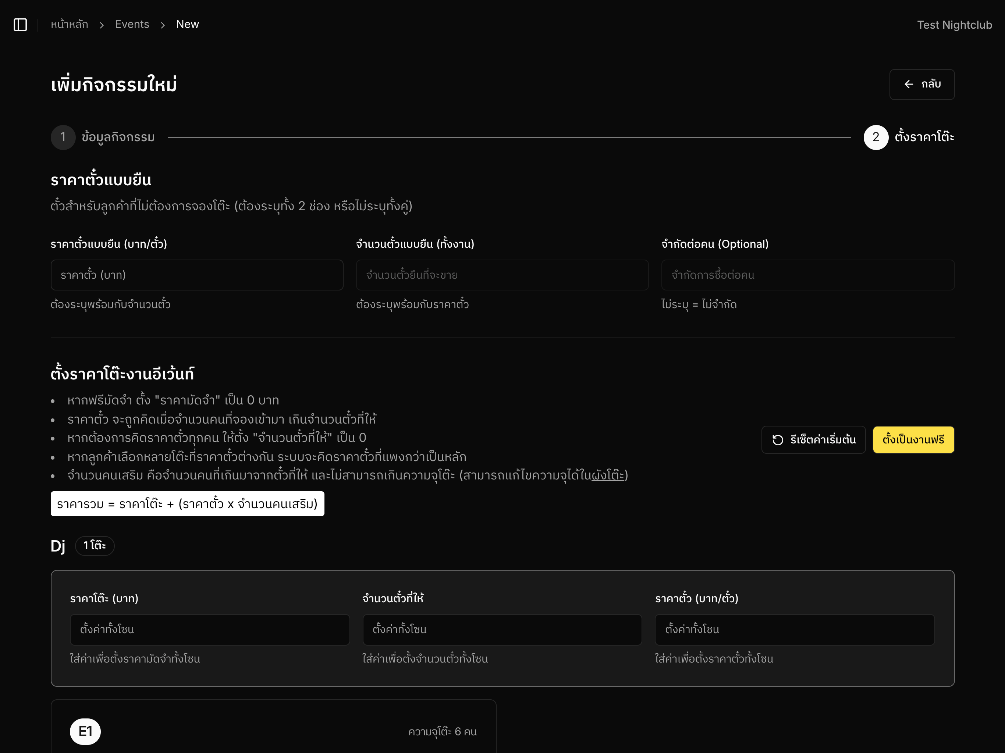The height and width of the screenshot is (753, 1005).
Task: Click the ราคารวม formula box
Action: pyautogui.click(x=187, y=504)
